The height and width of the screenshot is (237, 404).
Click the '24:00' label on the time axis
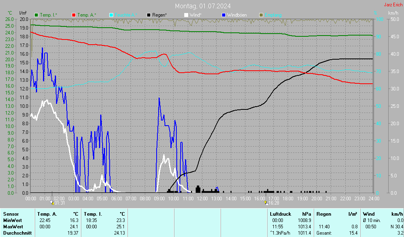374,199
